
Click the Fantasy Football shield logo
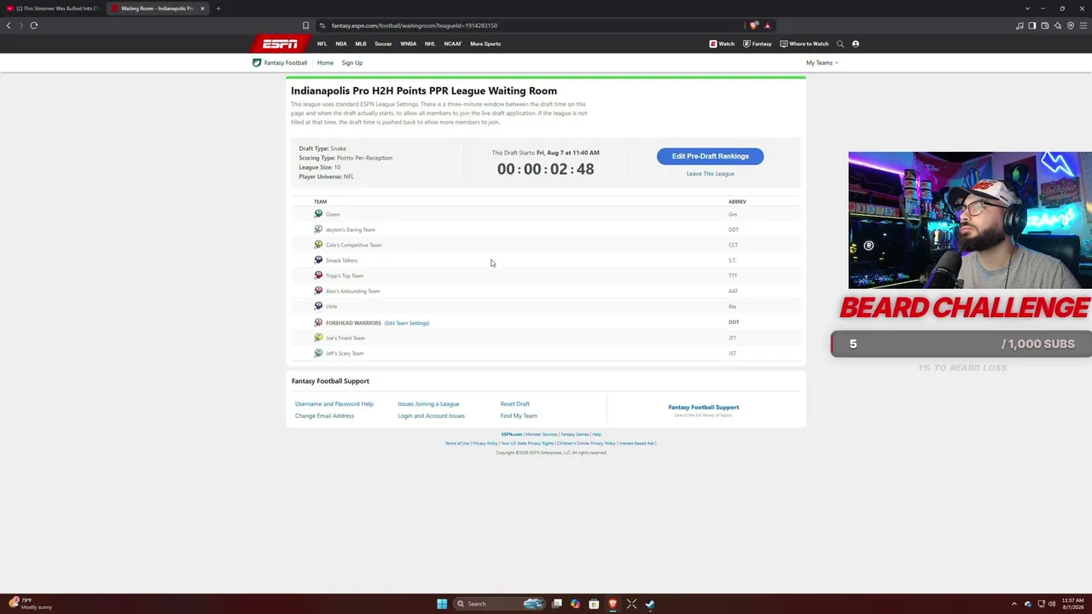click(257, 63)
